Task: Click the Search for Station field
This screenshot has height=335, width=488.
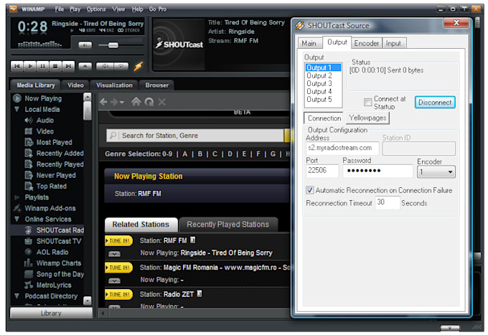Action: [195, 136]
